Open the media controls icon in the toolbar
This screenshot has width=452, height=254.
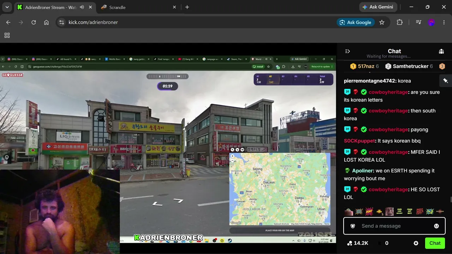(x=418, y=22)
